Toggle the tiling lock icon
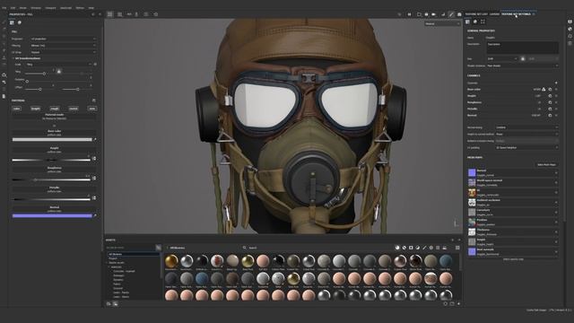The height and width of the screenshot is (323, 574). tap(58, 72)
